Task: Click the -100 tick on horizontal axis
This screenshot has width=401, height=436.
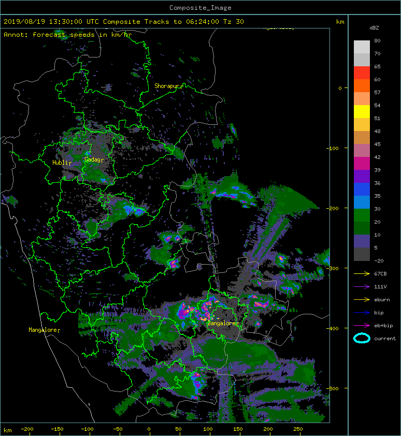Action: pos(87,429)
